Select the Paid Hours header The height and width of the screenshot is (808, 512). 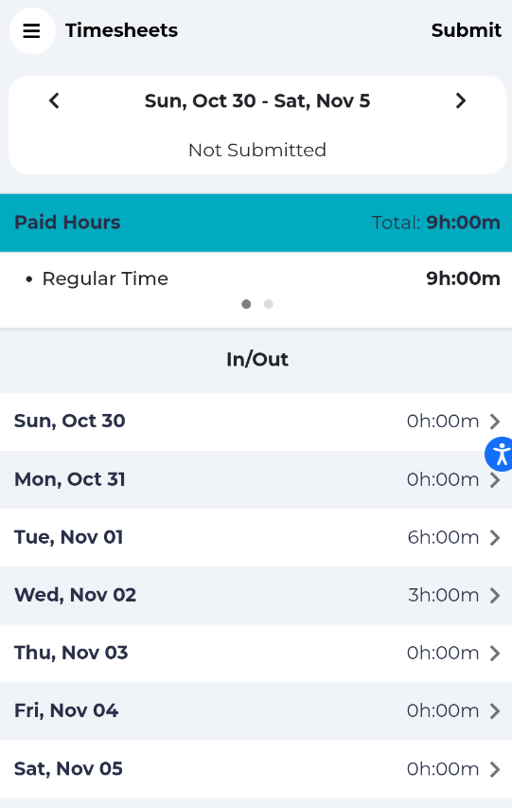(x=256, y=223)
